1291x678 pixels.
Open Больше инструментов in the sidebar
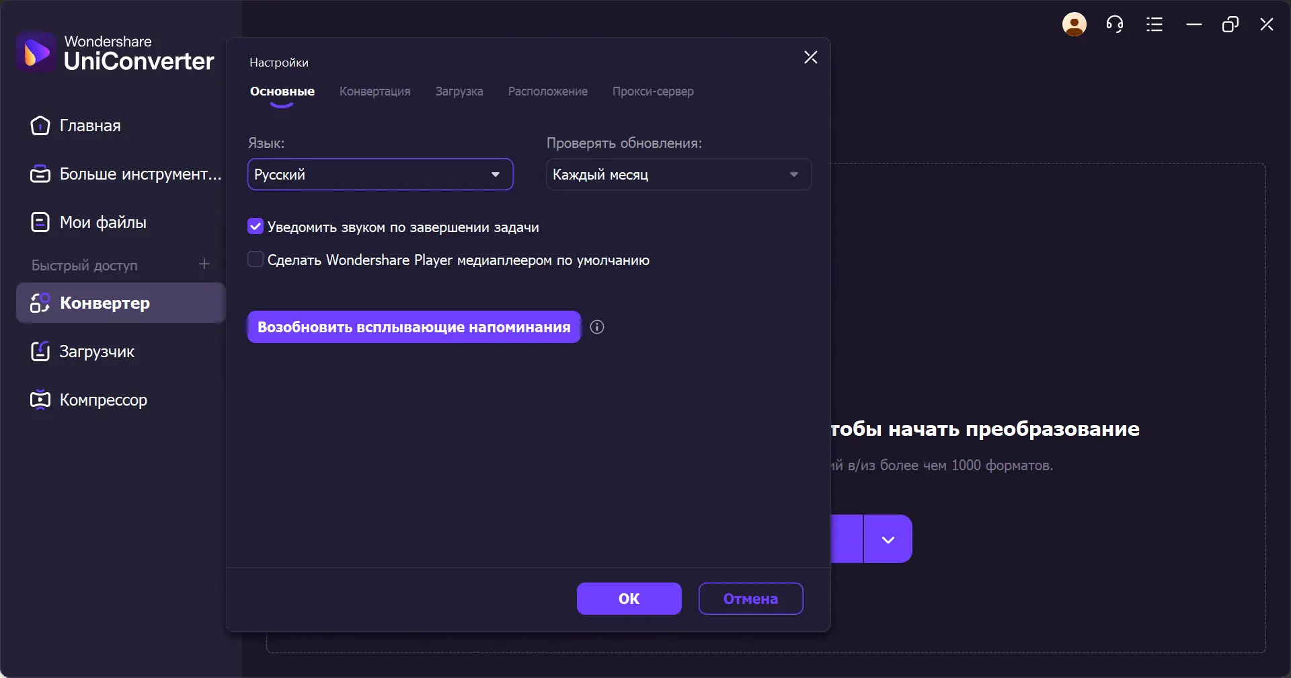[x=121, y=174]
